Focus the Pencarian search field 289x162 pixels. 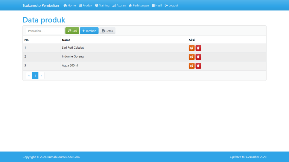click(45, 31)
